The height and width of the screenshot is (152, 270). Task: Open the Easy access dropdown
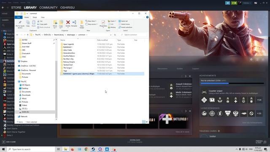tap(92, 24)
